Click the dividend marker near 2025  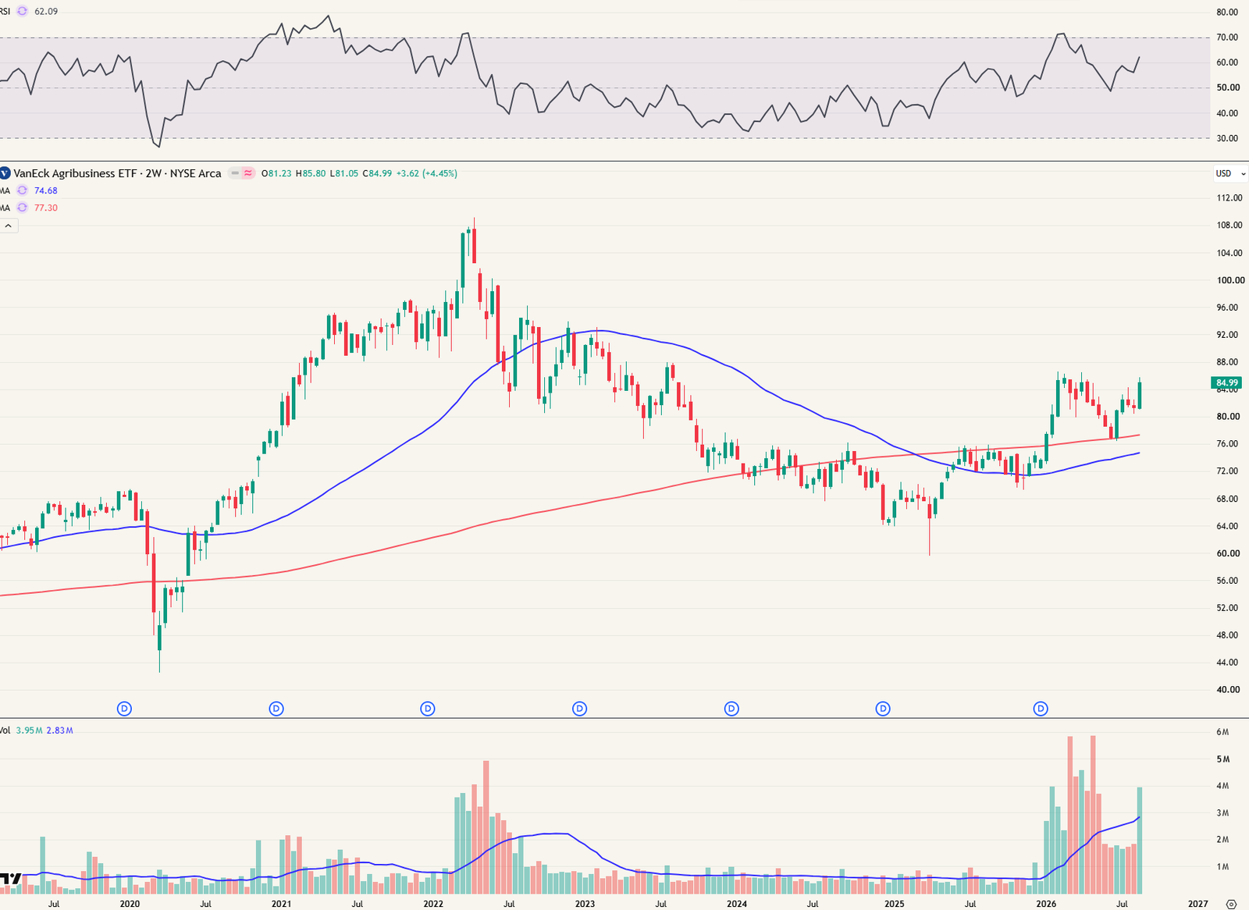tap(883, 709)
